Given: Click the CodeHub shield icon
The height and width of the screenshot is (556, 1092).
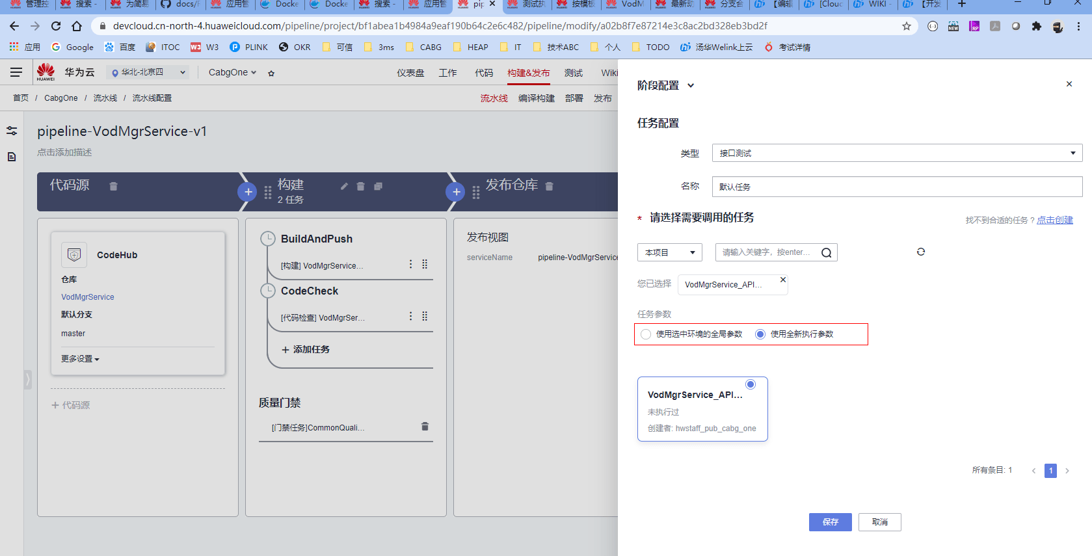Looking at the screenshot, I should click(x=74, y=255).
